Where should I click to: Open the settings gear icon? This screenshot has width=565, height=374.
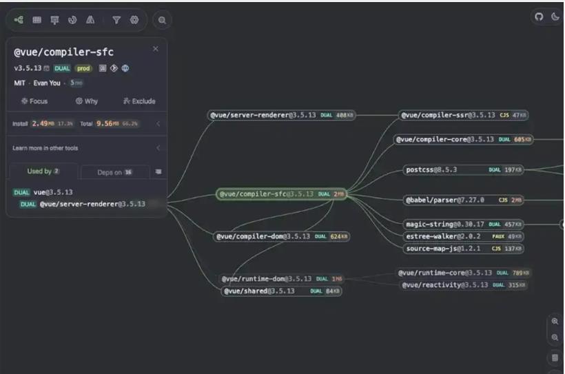tap(134, 20)
